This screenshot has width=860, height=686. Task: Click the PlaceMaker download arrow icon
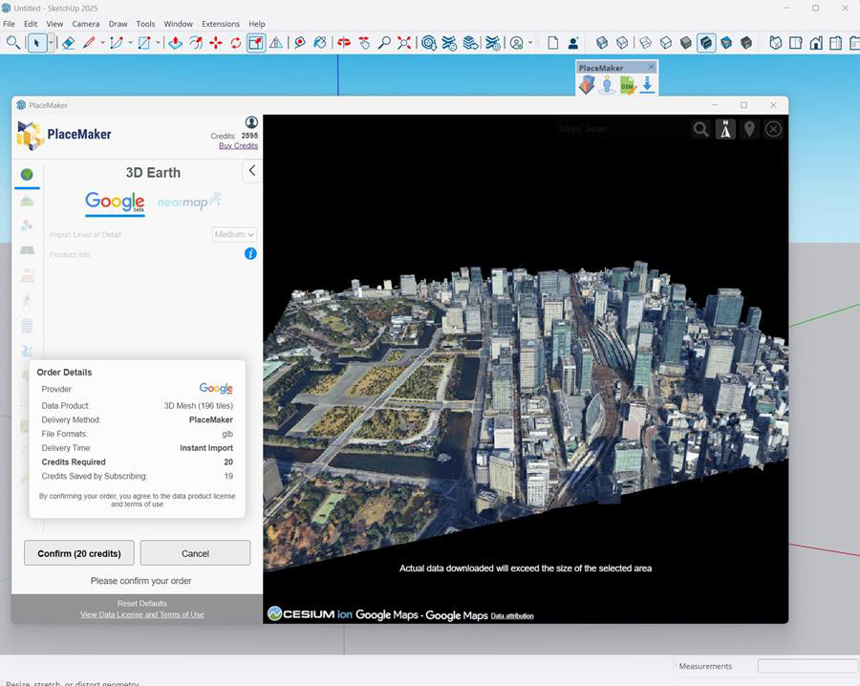point(647,85)
